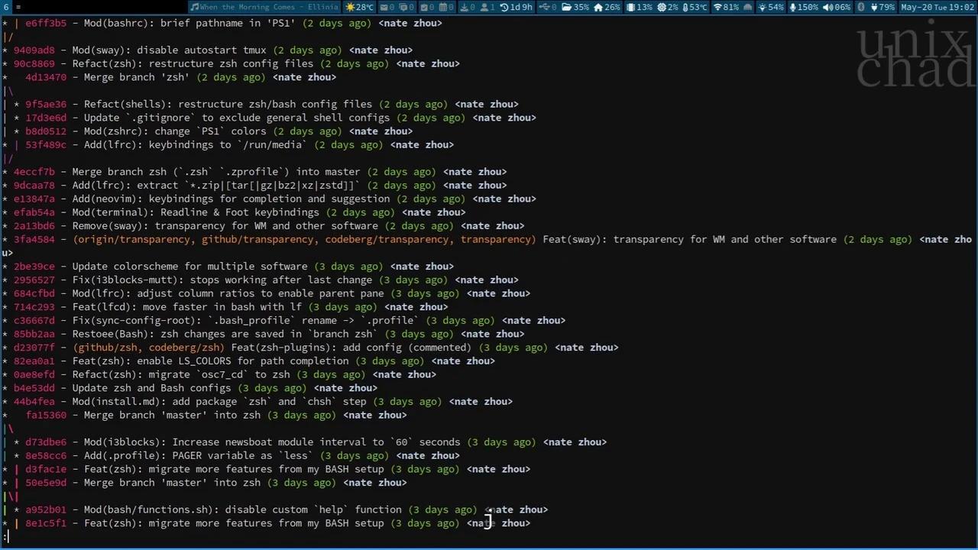978x550 pixels.
Task: Mute the speaker showing 06% volume
Action: coord(827,7)
